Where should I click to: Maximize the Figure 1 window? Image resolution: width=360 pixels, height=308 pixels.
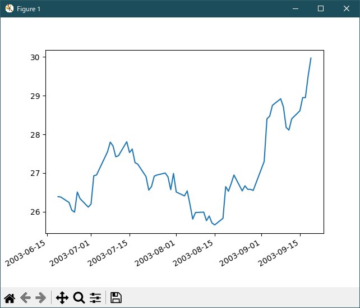[x=321, y=8]
